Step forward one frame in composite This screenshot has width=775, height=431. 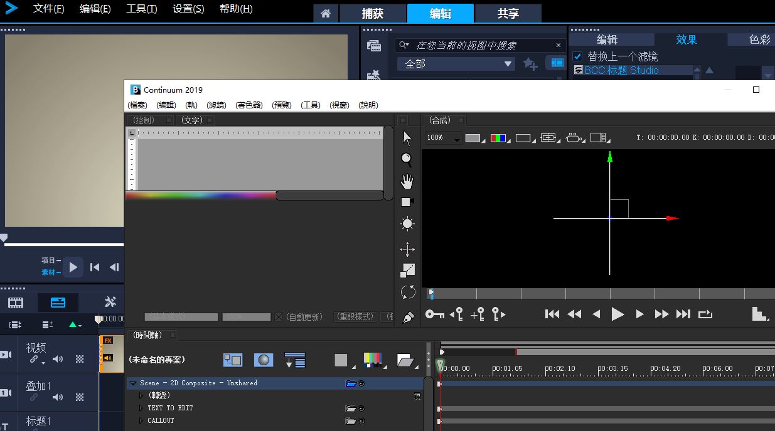click(639, 314)
